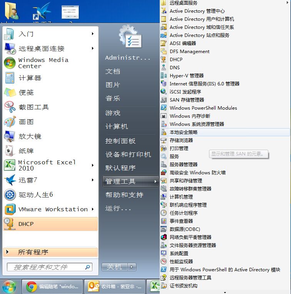Click the ADSI 编辑器 icon
This screenshot has width=291, height=294.
click(164, 43)
